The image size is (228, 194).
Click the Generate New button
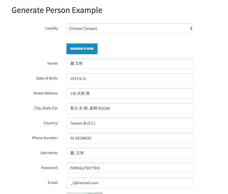pos(82,49)
